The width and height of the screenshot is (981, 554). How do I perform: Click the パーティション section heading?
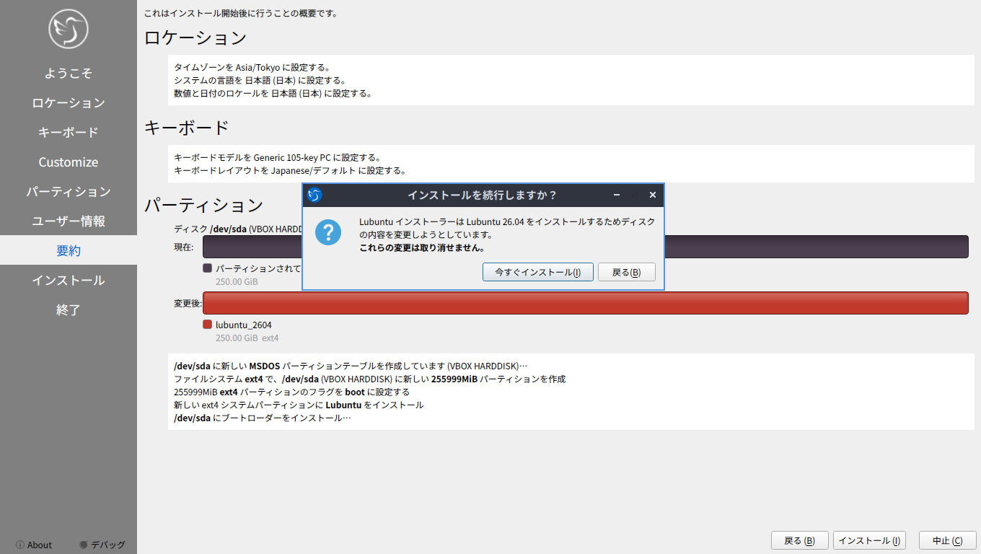(204, 205)
